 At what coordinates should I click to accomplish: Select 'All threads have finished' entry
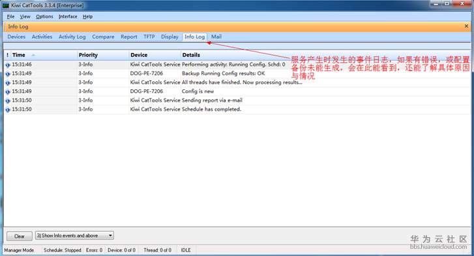[x=242, y=82]
